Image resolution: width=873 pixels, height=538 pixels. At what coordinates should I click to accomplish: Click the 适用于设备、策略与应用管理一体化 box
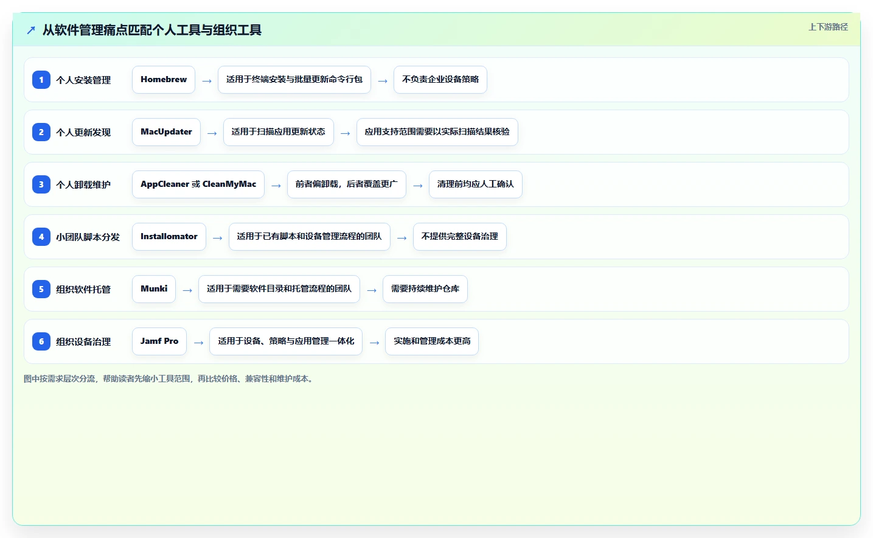tap(286, 341)
